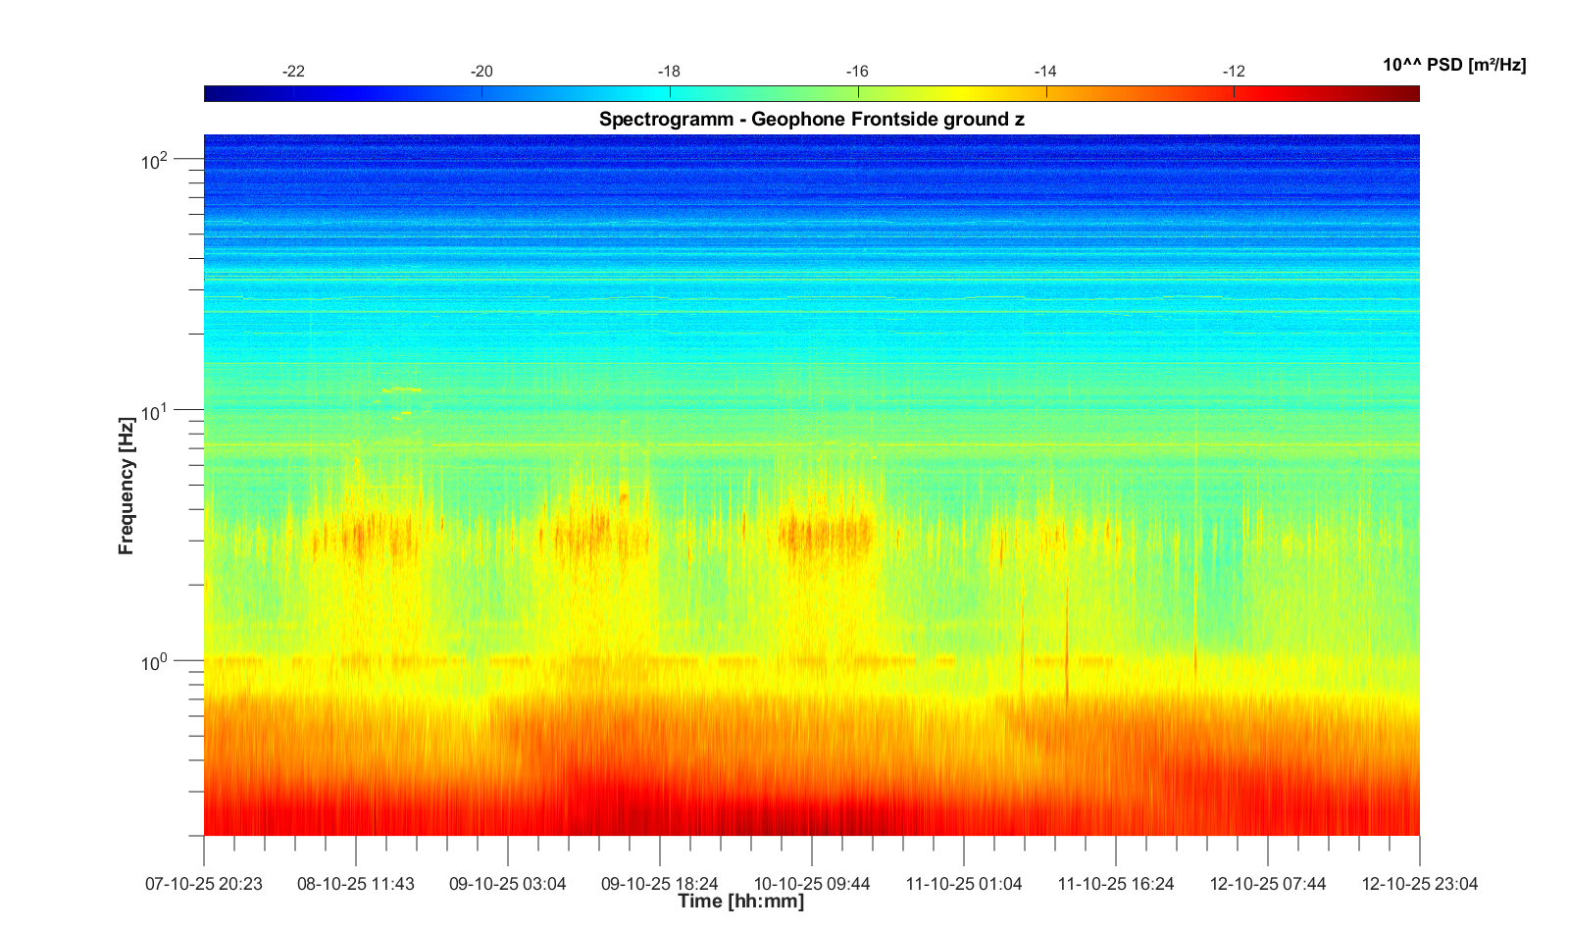Click the 12-10-25 23:04 time tick label
1569x930 pixels.
(1419, 884)
